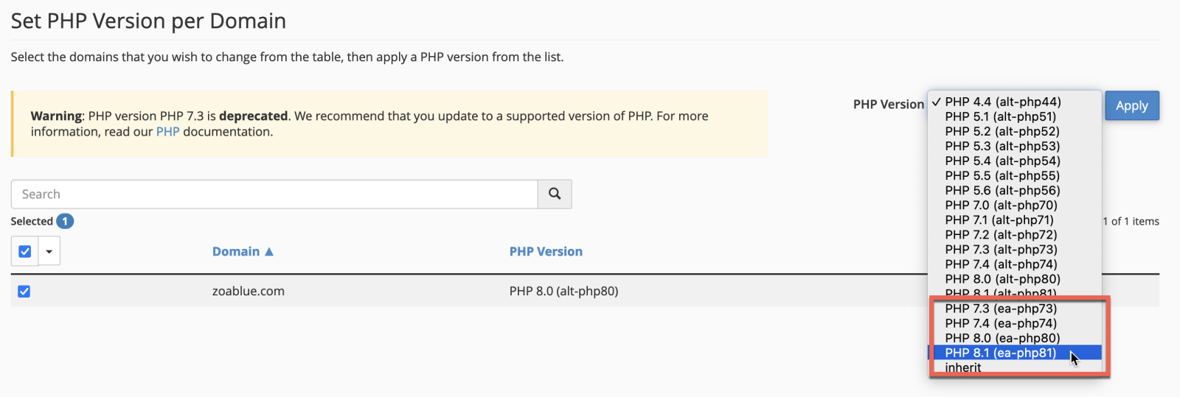Select PHP 7.4 (ea-php74) option

coord(1000,323)
